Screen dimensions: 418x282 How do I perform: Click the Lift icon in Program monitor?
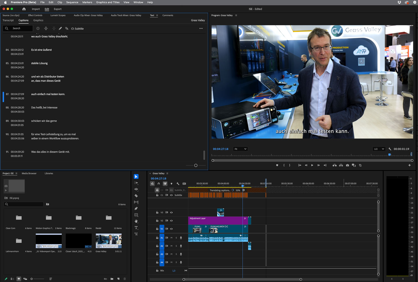(334, 165)
